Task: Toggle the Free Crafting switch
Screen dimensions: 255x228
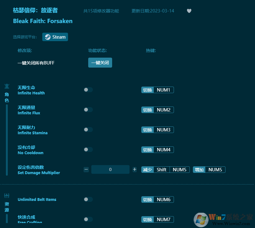Action: pos(88,219)
